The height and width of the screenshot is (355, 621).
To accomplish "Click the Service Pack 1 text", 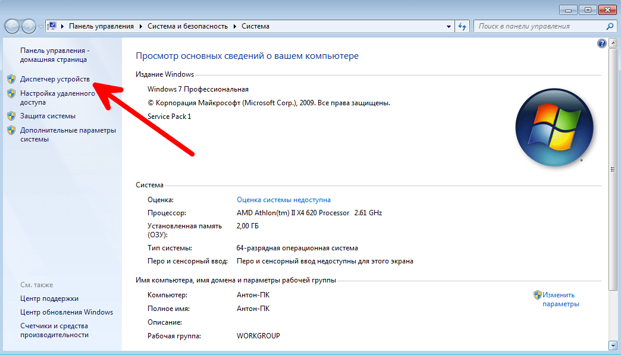I will click(x=169, y=117).
